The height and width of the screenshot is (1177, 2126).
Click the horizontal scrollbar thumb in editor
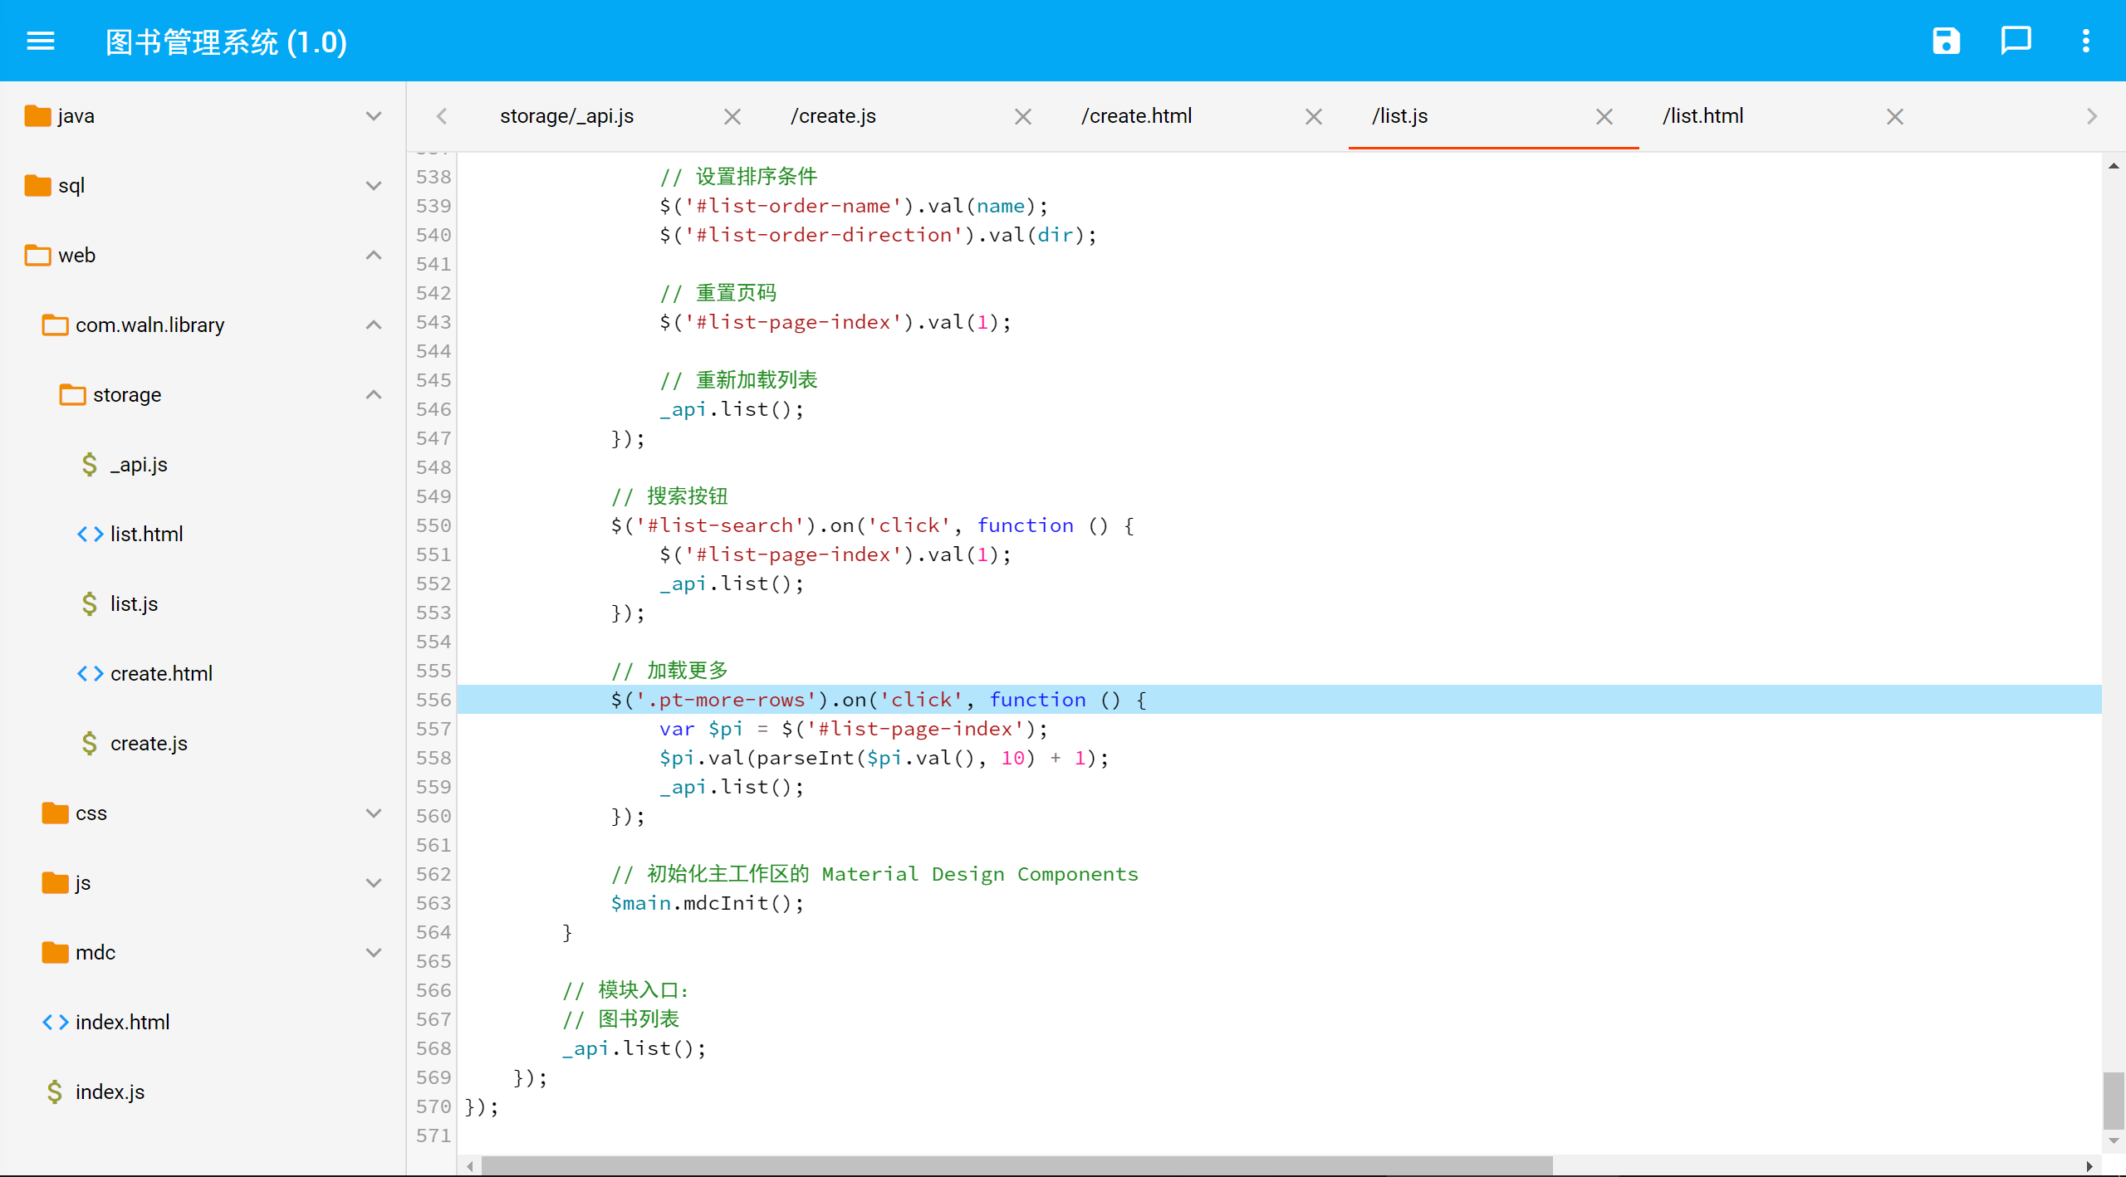pos(1016,1166)
